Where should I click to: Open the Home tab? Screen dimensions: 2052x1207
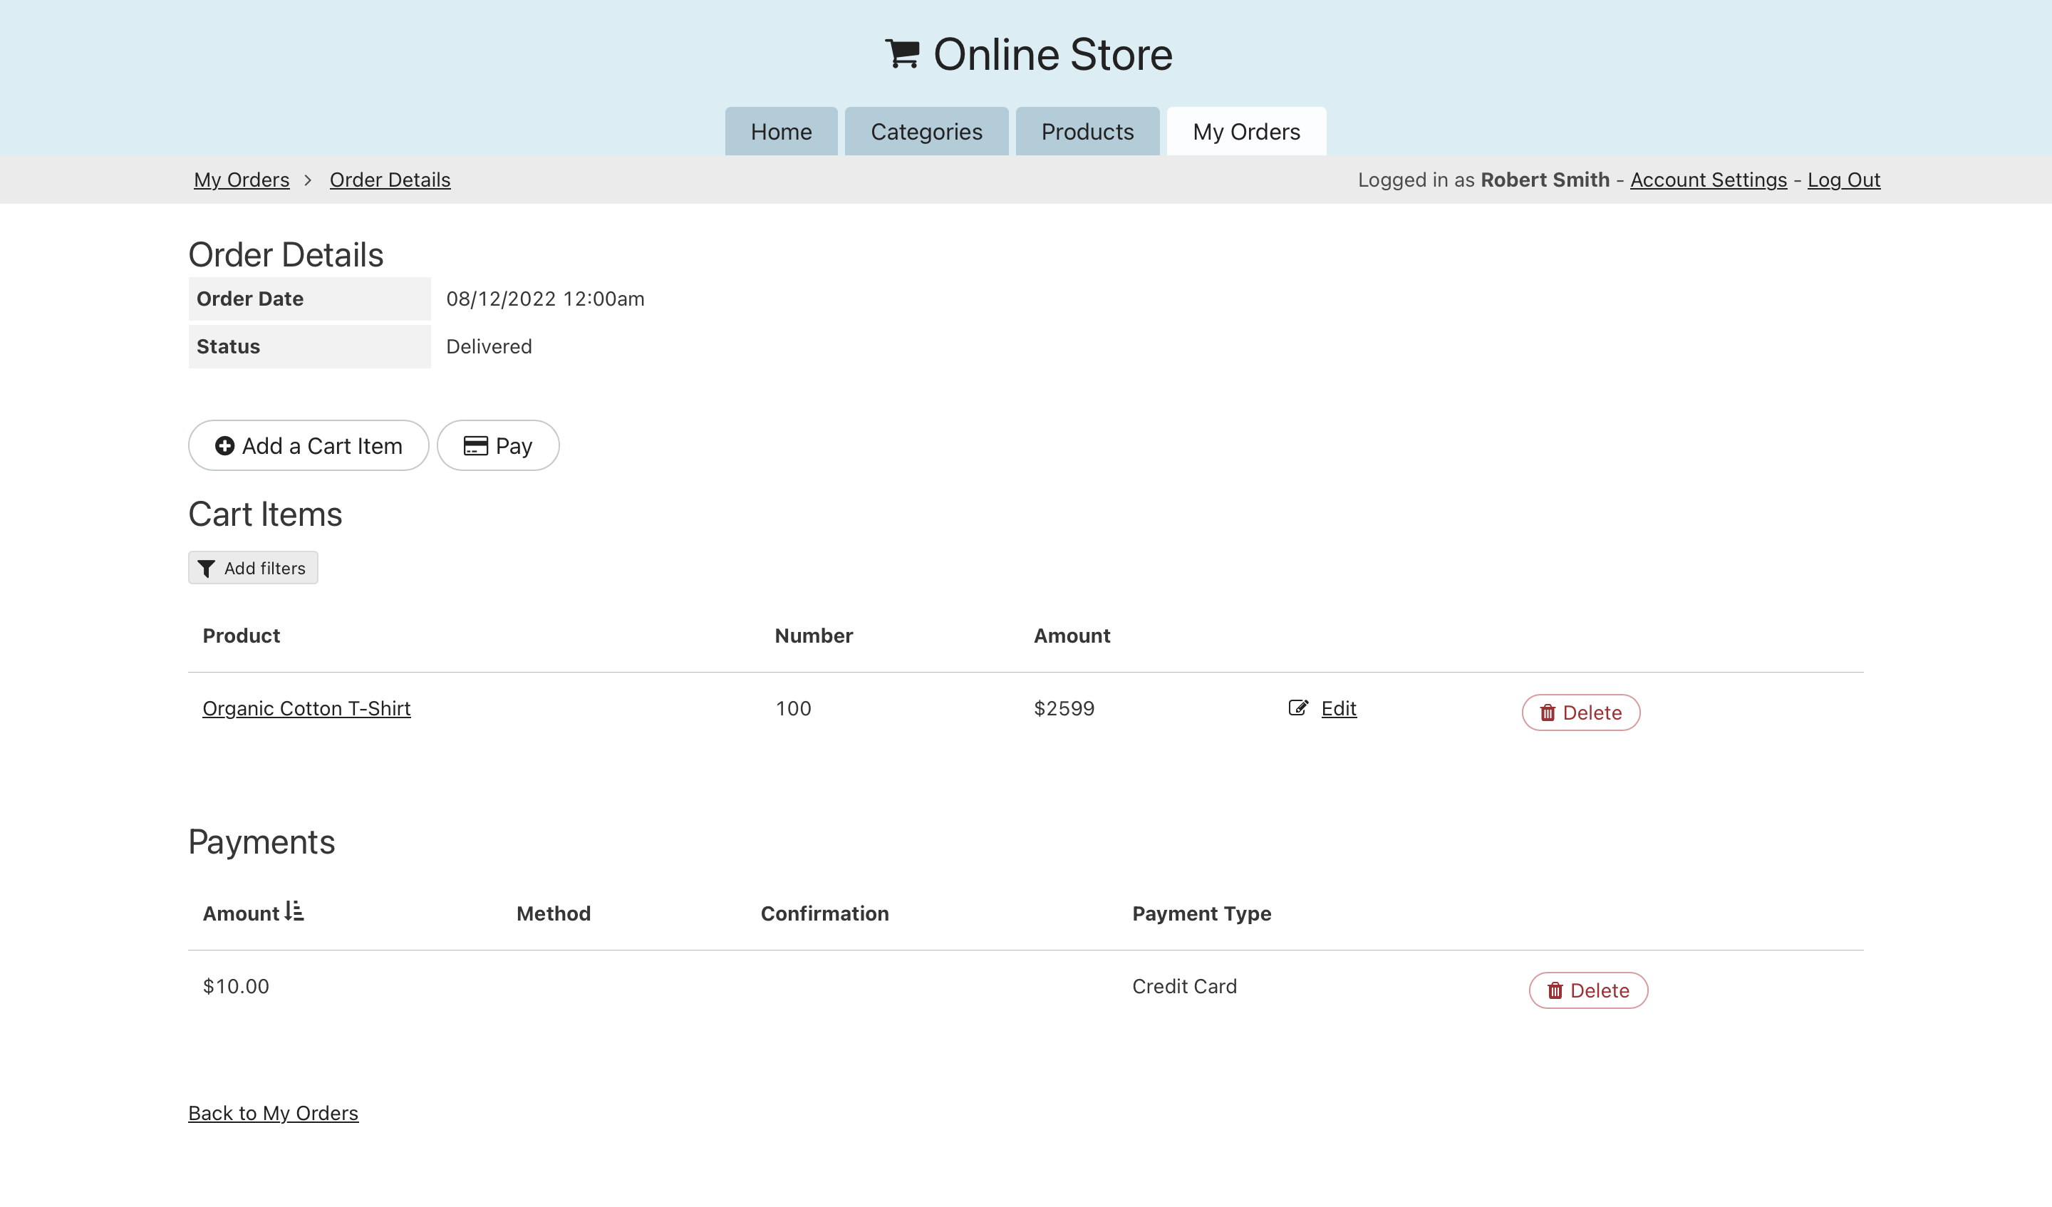(781, 132)
